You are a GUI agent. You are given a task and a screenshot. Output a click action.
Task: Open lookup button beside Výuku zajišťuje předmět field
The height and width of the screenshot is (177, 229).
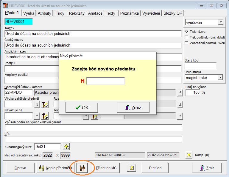(37, 104)
